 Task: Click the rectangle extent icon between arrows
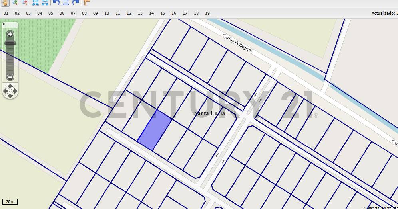pyautogui.click(x=66, y=2)
